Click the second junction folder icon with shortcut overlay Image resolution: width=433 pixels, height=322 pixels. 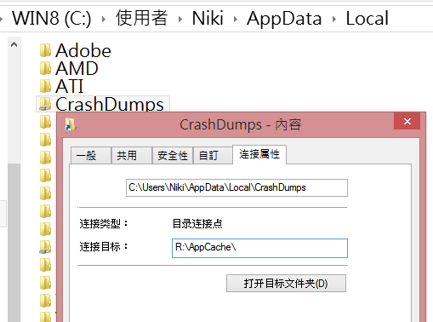[x=45, y=247]
